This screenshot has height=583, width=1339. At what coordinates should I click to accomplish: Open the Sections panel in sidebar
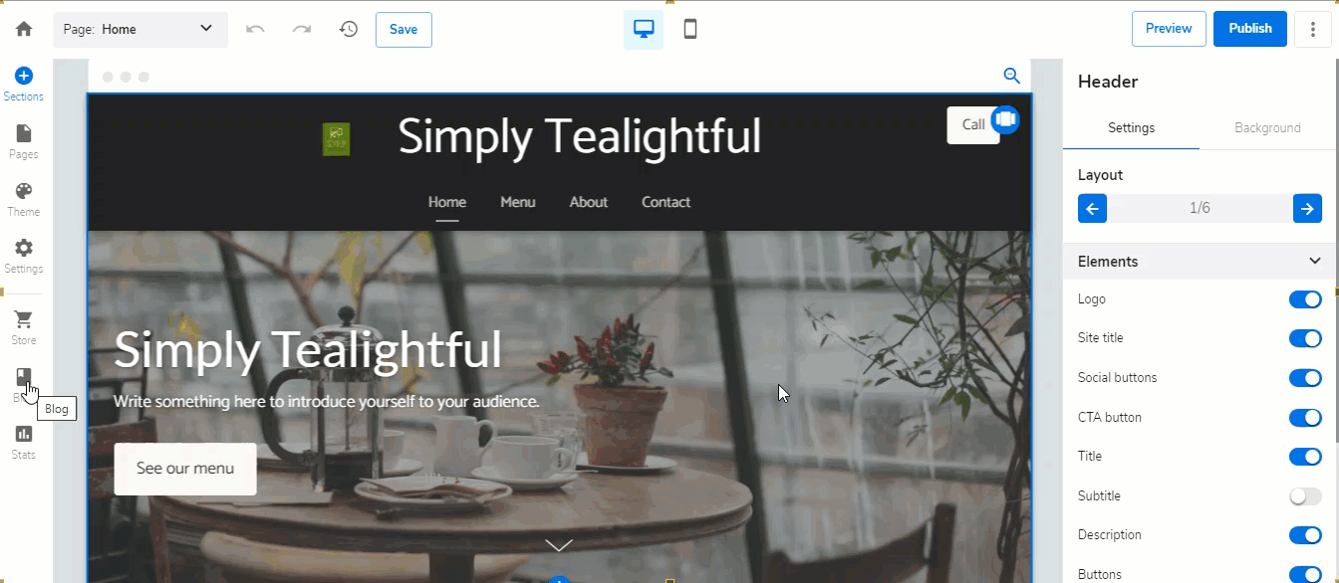tap(24, 84)
